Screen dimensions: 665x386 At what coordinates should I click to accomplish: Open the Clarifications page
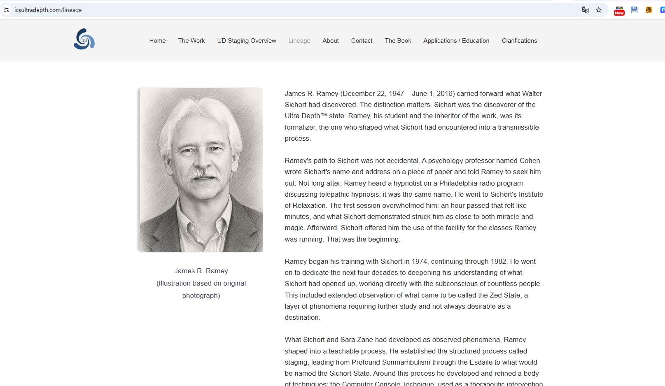pos(519,41)
